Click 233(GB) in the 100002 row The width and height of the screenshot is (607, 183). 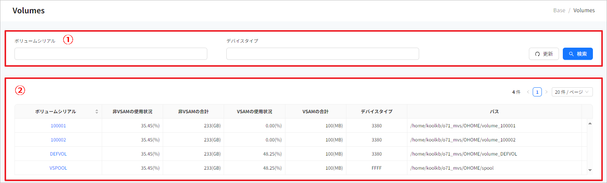212,140
